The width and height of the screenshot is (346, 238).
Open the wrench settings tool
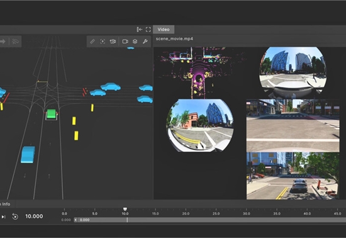pyautogui.click(x=145, y=42)
